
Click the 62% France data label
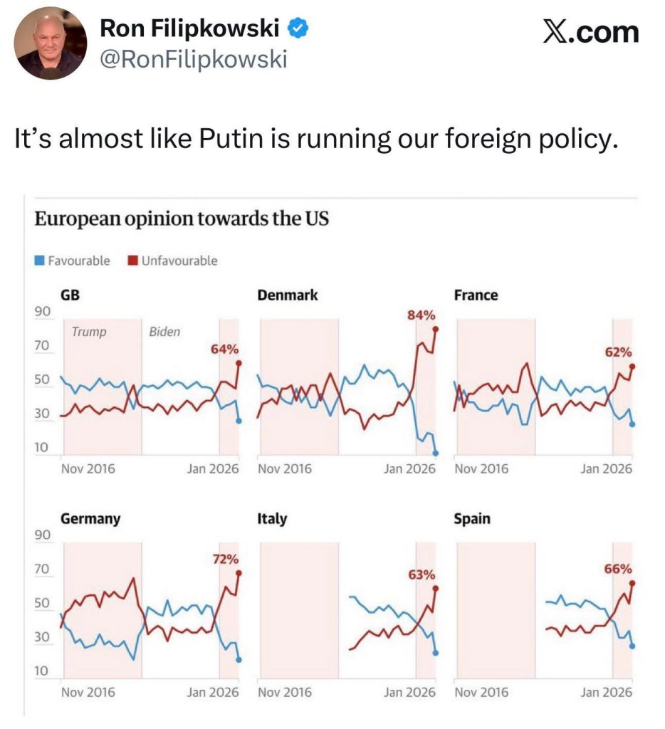[617, 352]
